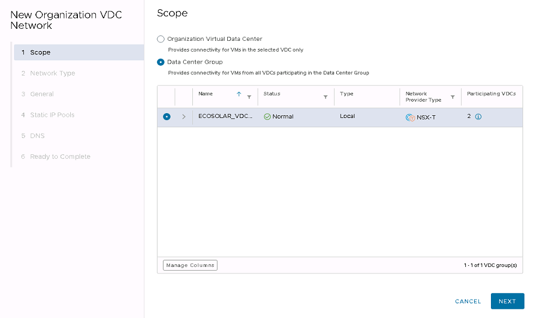Open the Network Type step
The width and height of the screenshot is (534, 318).
[x=52, y=73]
